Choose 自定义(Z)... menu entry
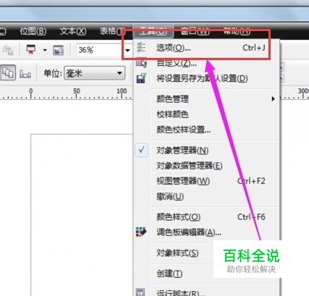This screenshot has height=296, width=309. [206, 63]
